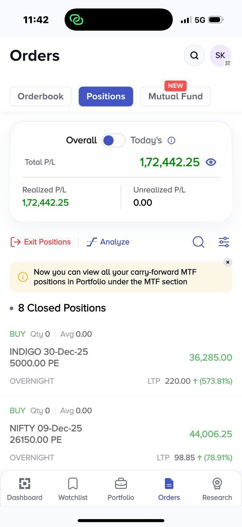Open the positions filter sliders icon
Image resolution: width=242 pixels, height=527 pixels.
coord(224,242)
